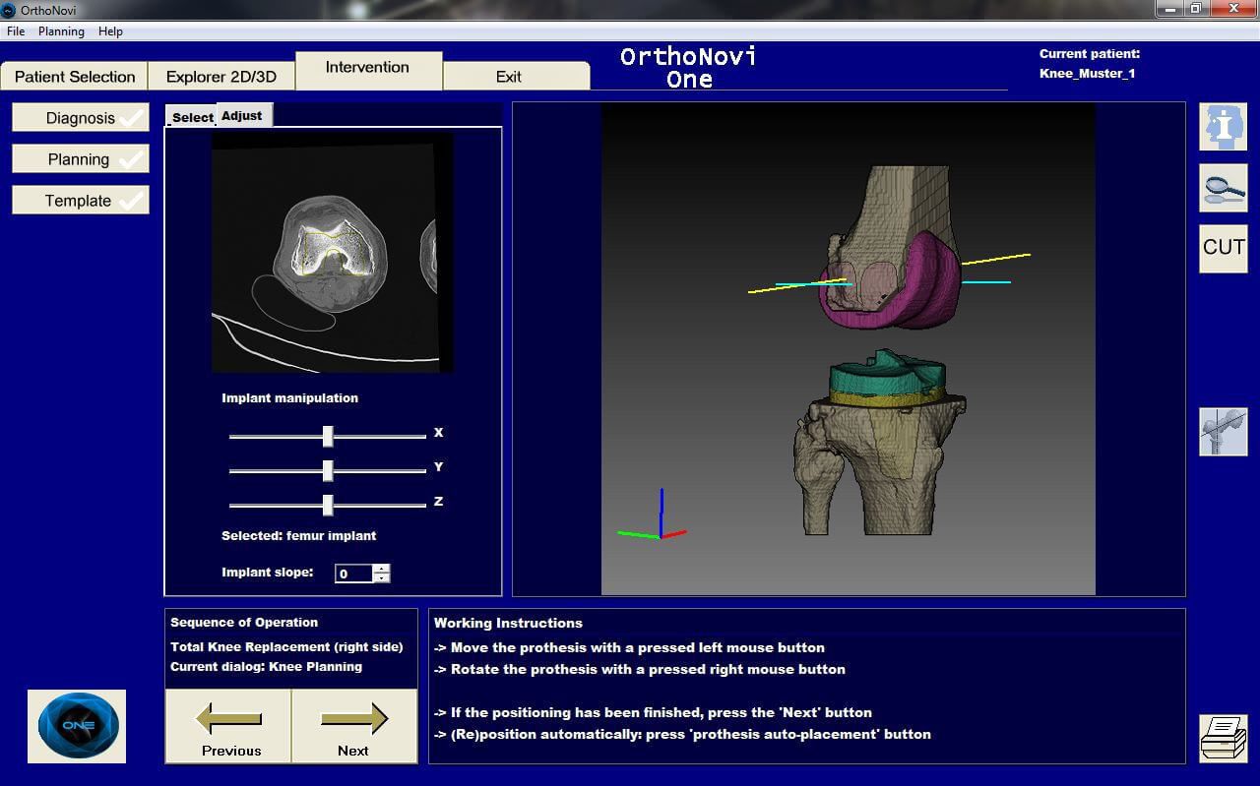This screenshot has height=786, width=1260.
Task: Decrease Implant slope with the down arrow
Action: pyautogui.click(x=382, y=577)
